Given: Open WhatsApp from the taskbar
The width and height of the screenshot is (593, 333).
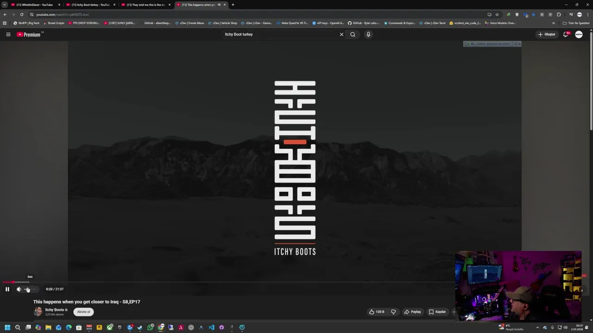Looking at the screenshot, I should coord(151,327).
